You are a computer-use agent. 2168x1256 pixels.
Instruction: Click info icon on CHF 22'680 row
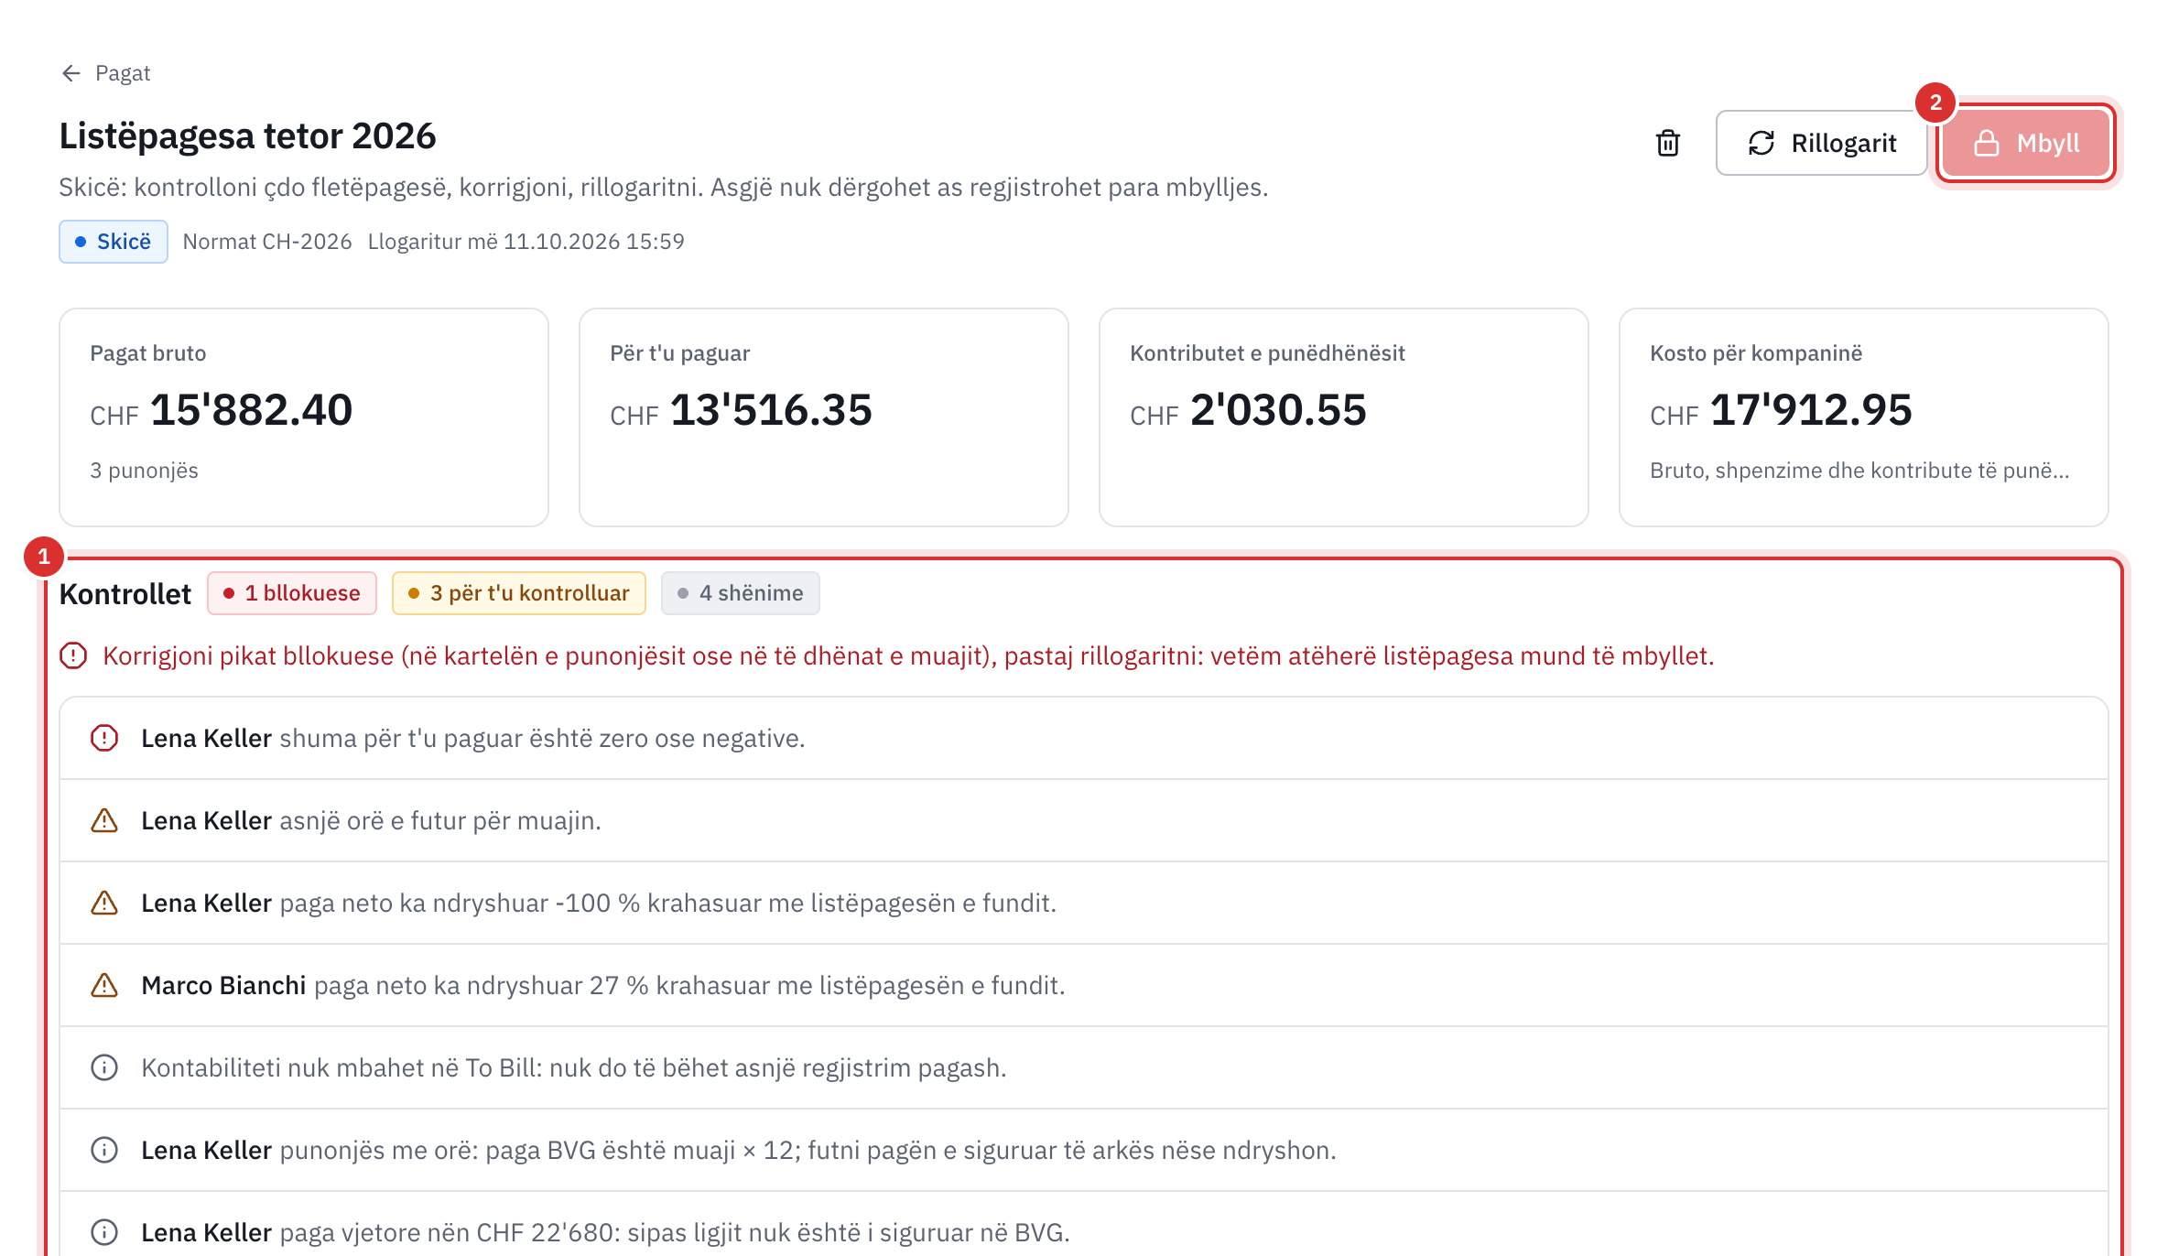coord(104,1232)
